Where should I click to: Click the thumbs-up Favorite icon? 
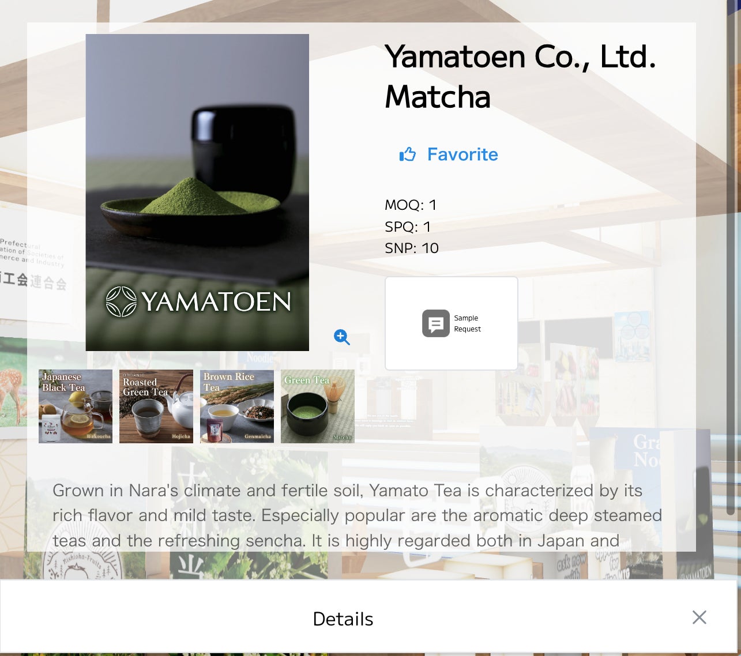[x=408, y=154]
